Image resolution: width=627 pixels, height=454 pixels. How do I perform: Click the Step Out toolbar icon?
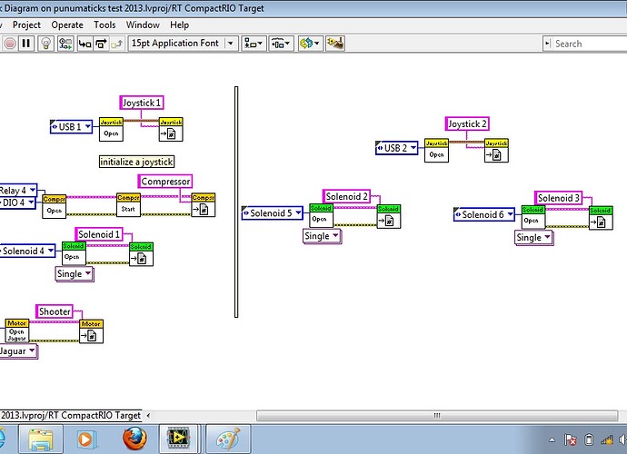coord(116,44)
